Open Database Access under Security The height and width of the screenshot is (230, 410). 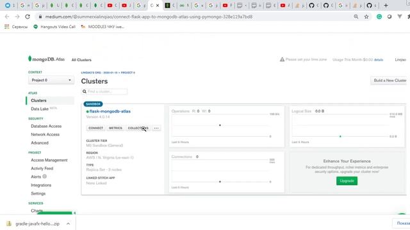tap(46, 126)
